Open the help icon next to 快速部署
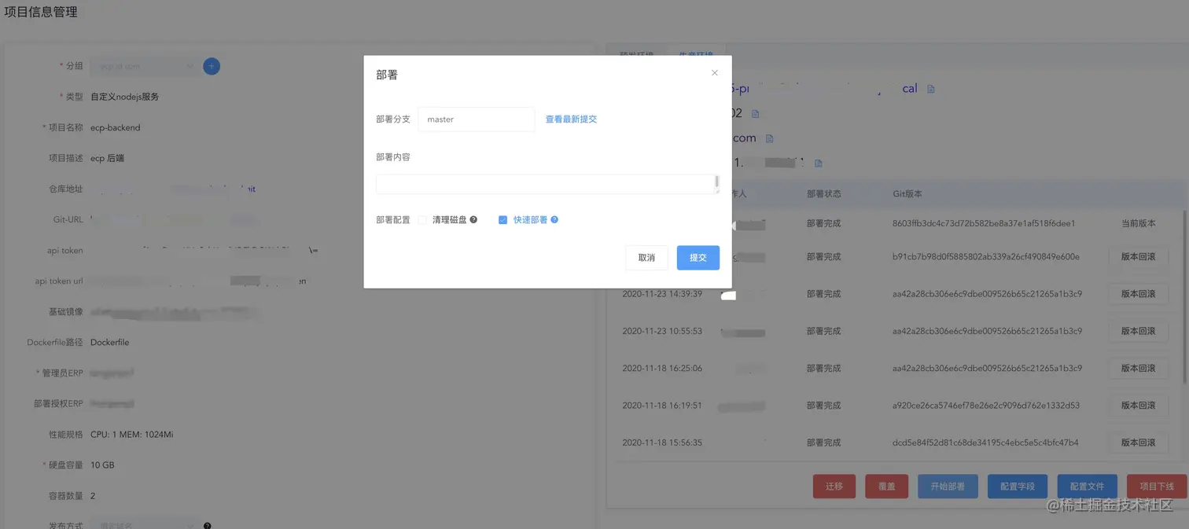Screen dimensions: 1189x529 click(555, 219)
